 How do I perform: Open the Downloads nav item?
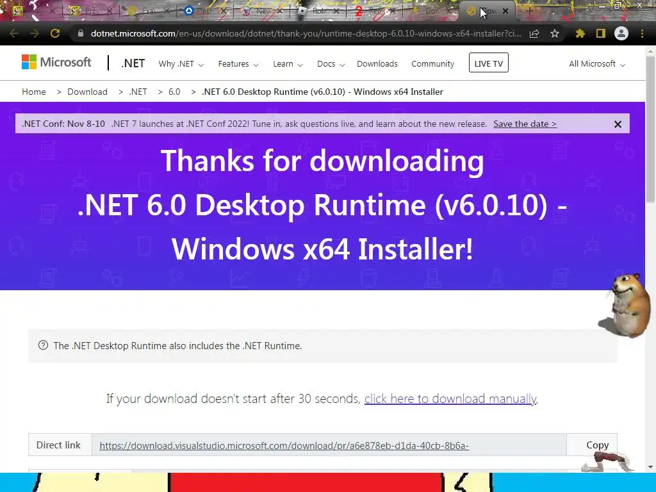coord(377,64)
